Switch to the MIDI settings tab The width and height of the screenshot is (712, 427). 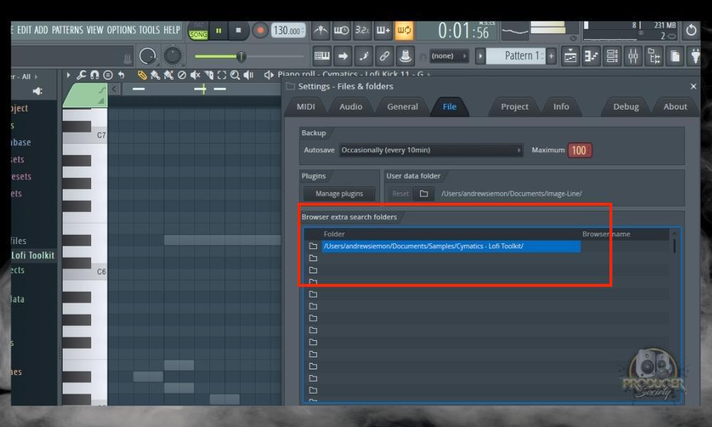pyautogui.click(x=305, y=107)
